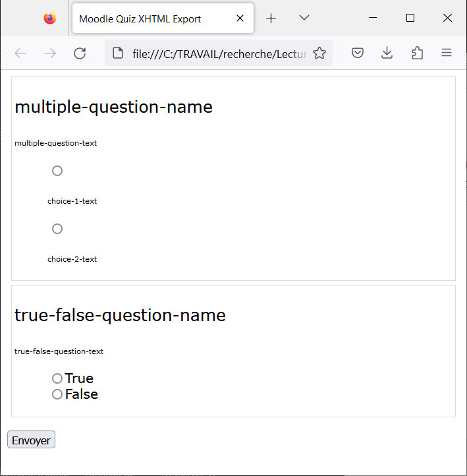
Task: Open the downloads panel icon
Action: tap(387, 53)
